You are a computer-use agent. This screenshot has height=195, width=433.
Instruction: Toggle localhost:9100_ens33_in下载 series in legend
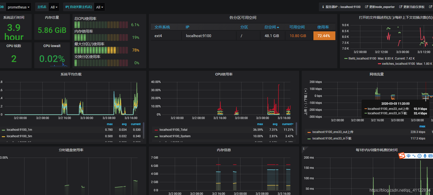[332, 138]
